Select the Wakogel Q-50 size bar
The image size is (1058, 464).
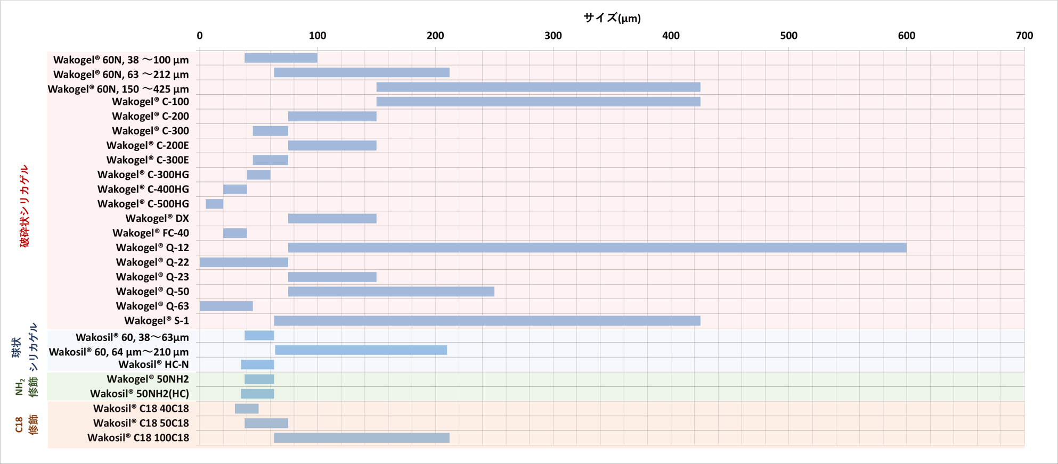click(x=391, y=292)
